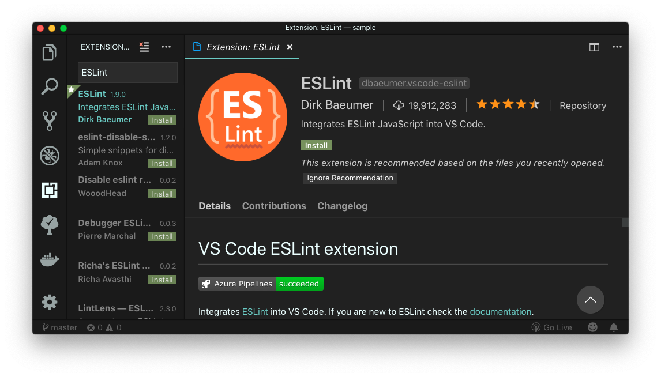This screenshot has width=661, height=377.
Task: Install Debugger ESLint by Pierre Marchal
Action: [x=162, y=236]
